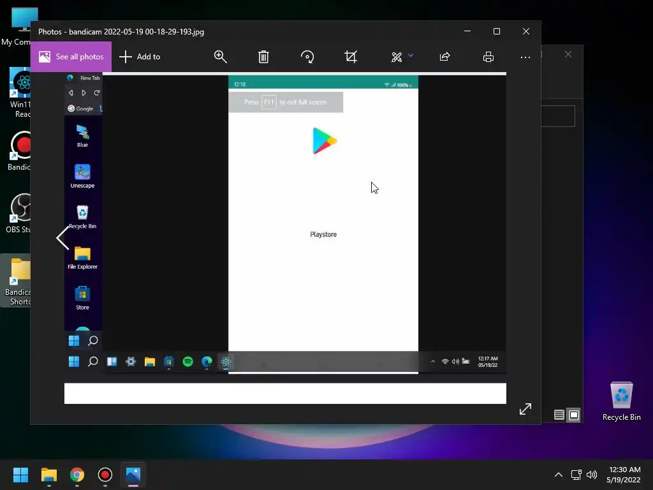Delete the current photo
This screenshot has width=653, height=490.
pyautogui.click(x=263, y=57)
